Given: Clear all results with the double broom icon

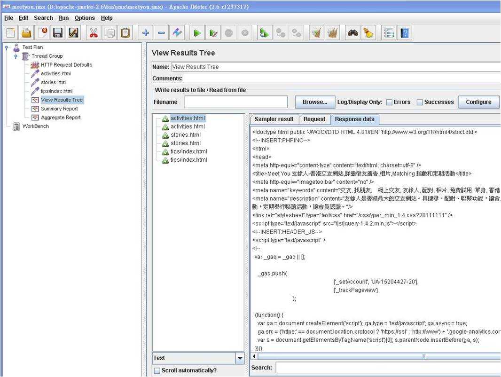Looking at the screenshot, I should (x=332, y=33).
